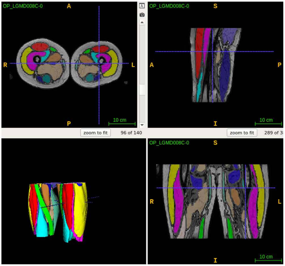Click the "R" orientation marker in the axial view
The image size is (285, 266).
coord(5,65)
